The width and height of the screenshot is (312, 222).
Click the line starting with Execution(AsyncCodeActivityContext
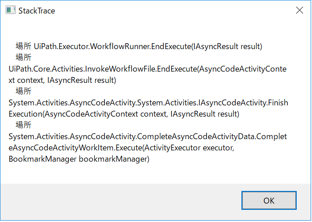(124, 114)
